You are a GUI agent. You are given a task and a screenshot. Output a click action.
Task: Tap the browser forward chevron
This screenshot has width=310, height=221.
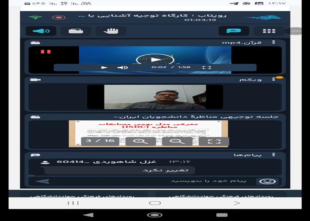(x=237, y=203)
